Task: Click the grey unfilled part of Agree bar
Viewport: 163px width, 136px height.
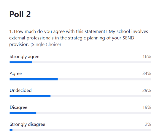Action: [x=104, y=79]
